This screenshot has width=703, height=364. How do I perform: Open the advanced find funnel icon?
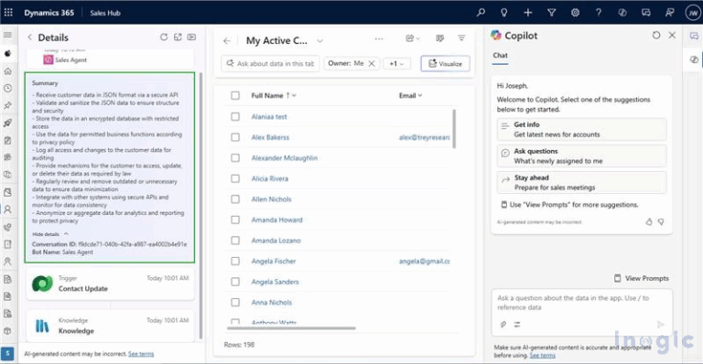[551, 13]
